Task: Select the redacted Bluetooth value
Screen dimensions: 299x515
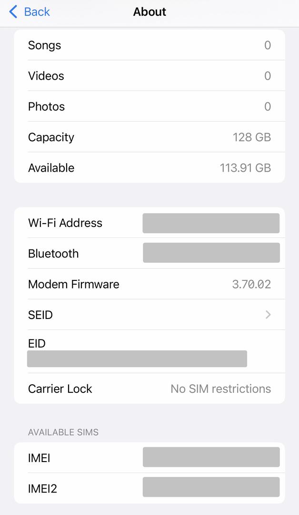Action: click(x=211, y=253)
